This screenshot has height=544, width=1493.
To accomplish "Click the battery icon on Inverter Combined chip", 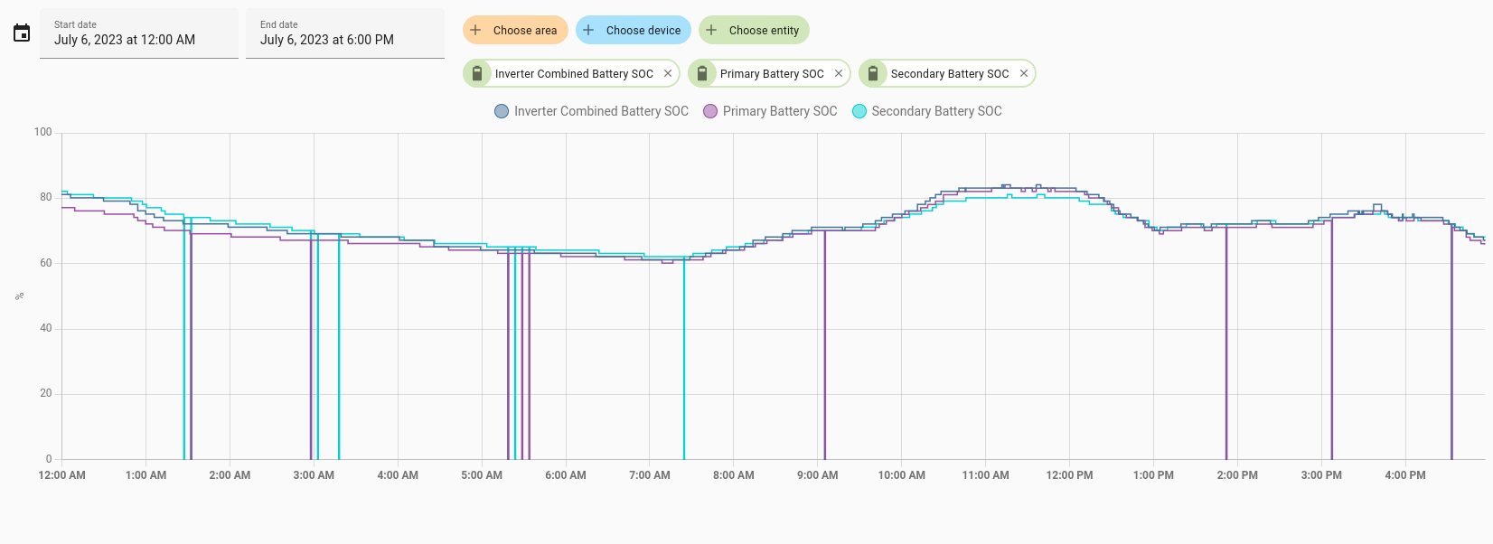I will 477,74.
